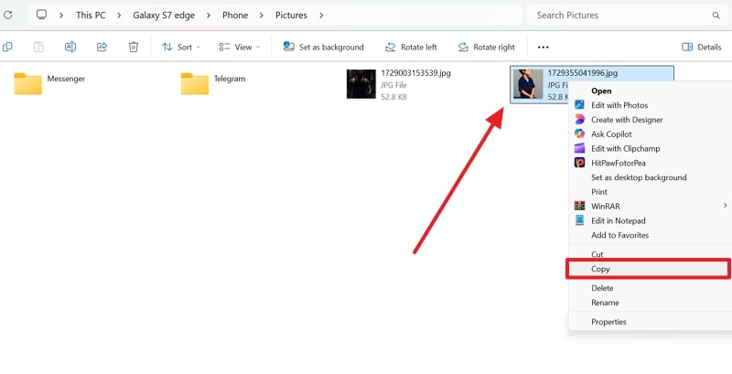Expand the WinRAR submenu arrow
The width and height of the screenshot is (732, 374).
click(725, 207)
